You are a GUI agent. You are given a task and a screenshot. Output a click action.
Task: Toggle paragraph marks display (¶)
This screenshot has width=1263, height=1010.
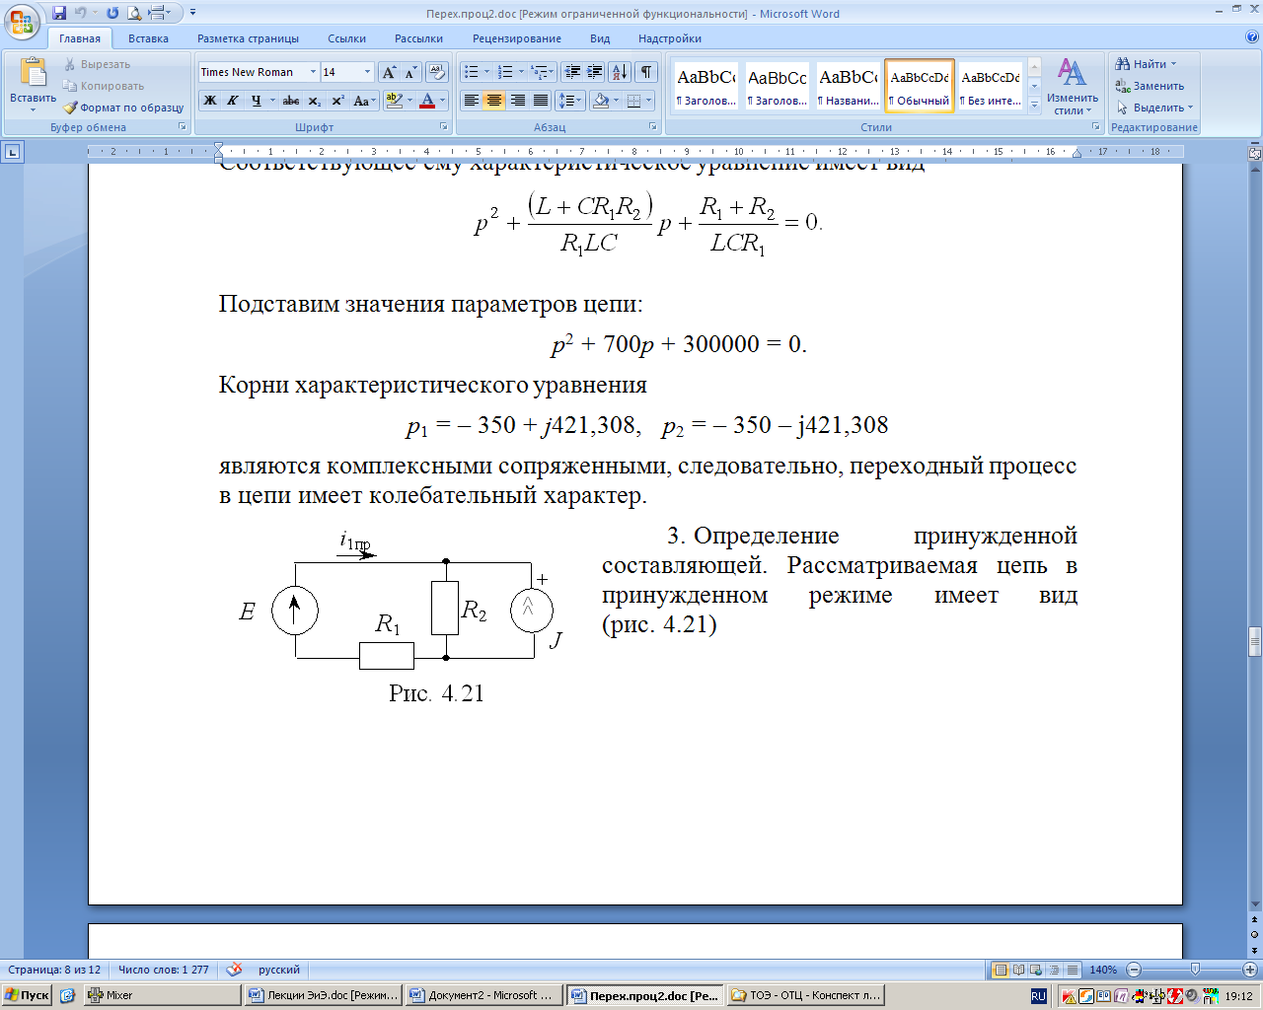click(645, 72)
